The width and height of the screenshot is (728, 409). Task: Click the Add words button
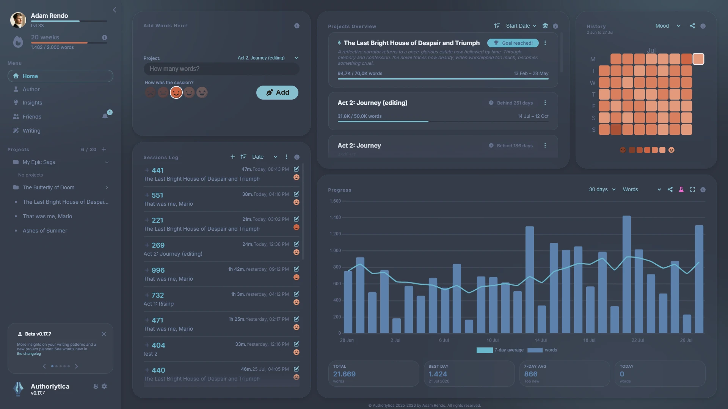pyautogui.click(x=277, y=92)
